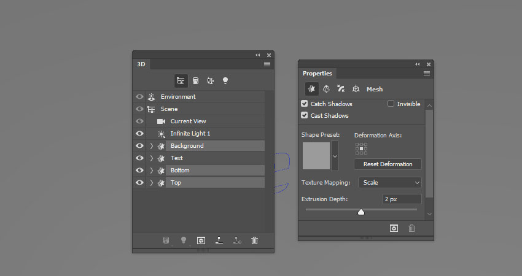
Task: Click the disabled ground plane icon in 3D panel
Action: 237,240
